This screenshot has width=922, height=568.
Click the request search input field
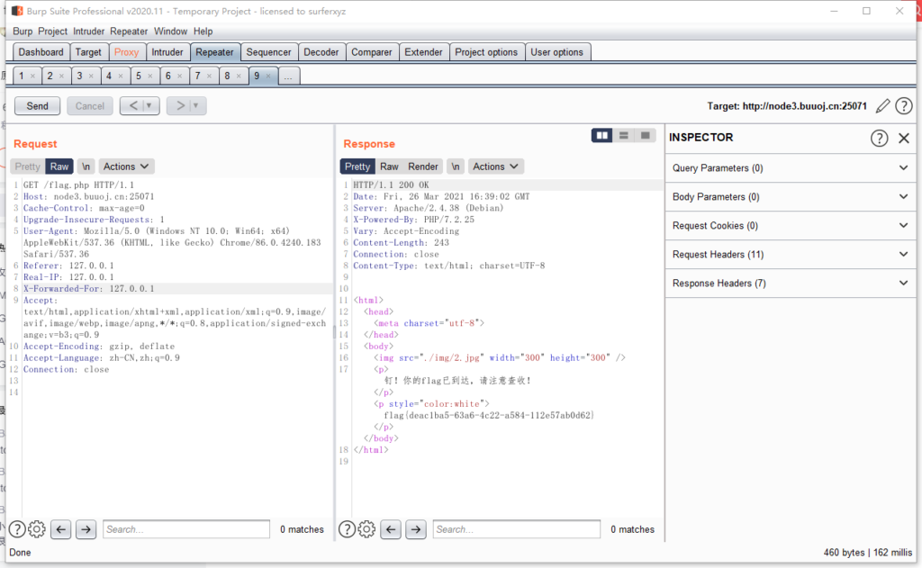(185, 529)
